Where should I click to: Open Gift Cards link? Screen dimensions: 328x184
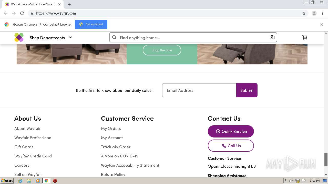[24, 147]
